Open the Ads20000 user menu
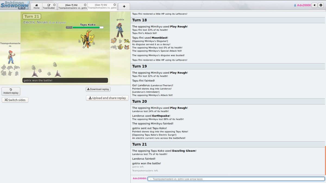Image resolution: width=326 pixels, height=183 pixels. (302, 5)
